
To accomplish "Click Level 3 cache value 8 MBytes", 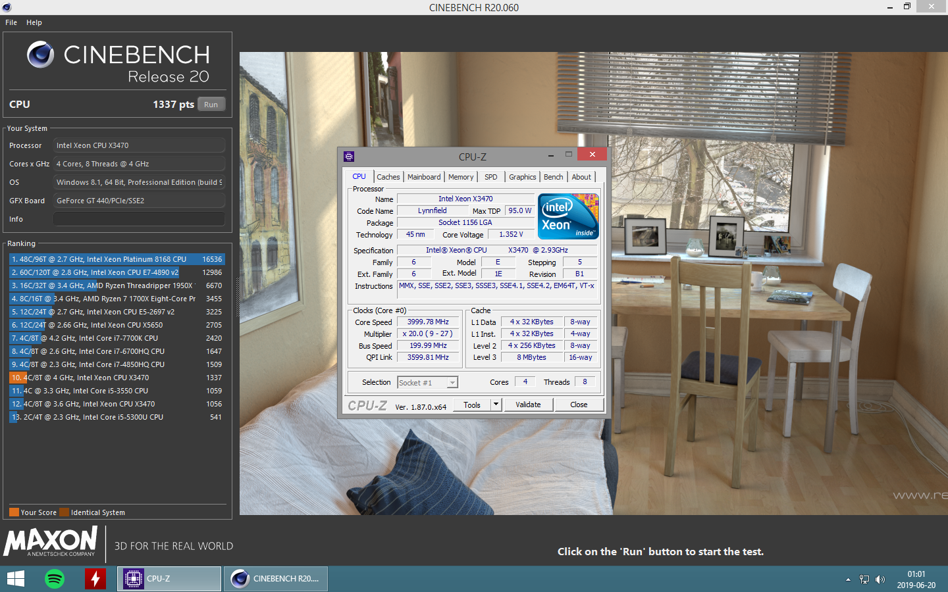I will [531, 358].
